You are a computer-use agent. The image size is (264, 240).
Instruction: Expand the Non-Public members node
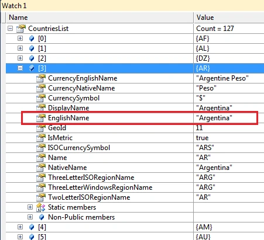tap(30, 217)
